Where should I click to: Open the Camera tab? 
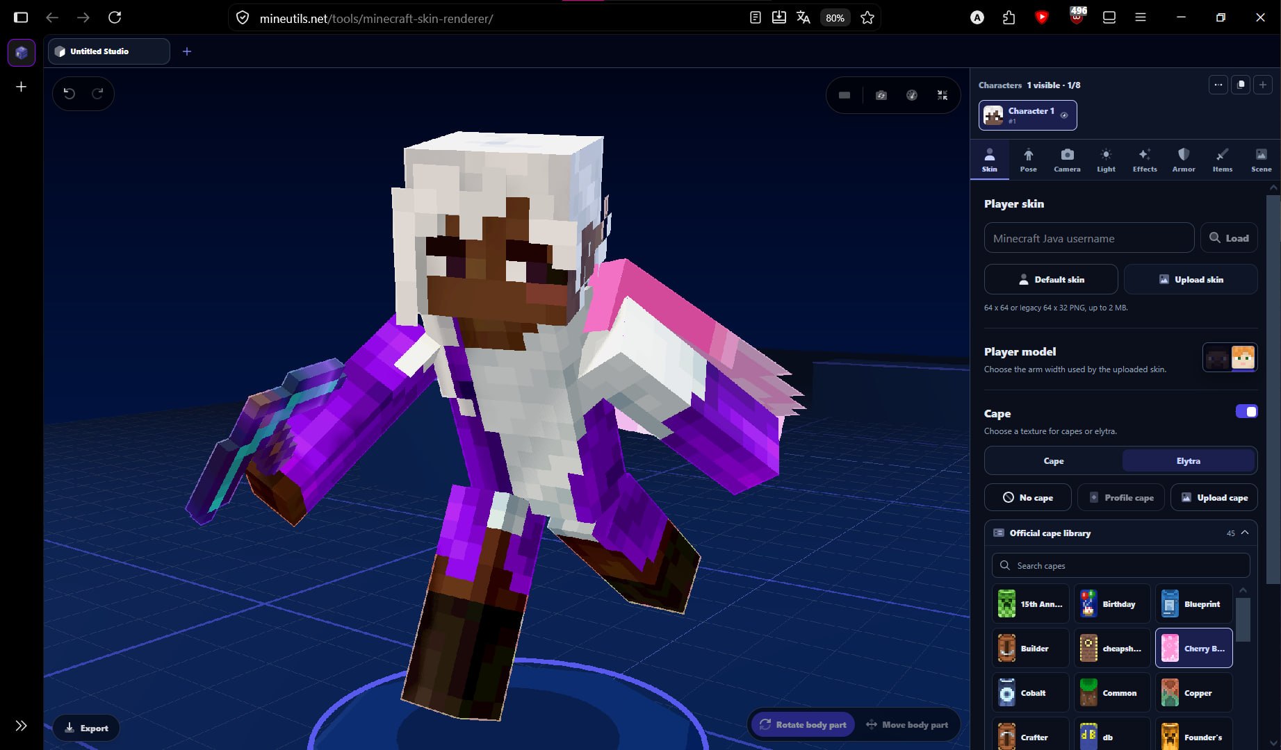click(x=1067, y=160)
